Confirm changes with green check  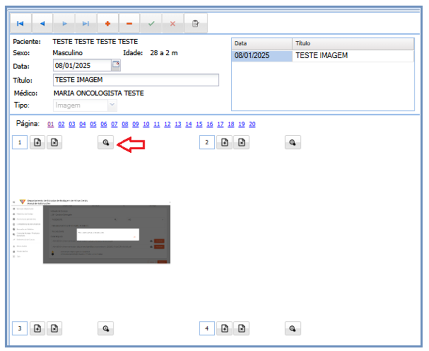pos(151,24)
